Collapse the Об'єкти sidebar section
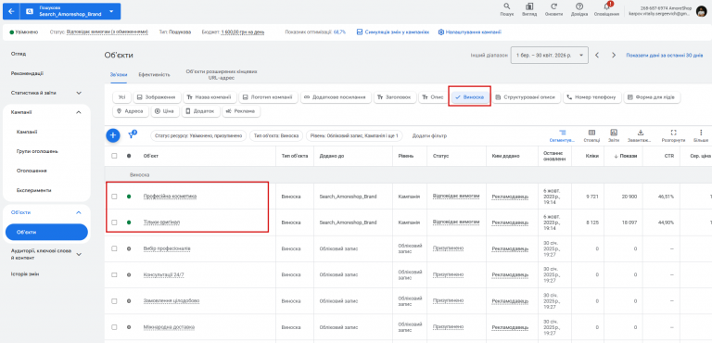This screenshot has width=712, height=343. tap(79, 212)
